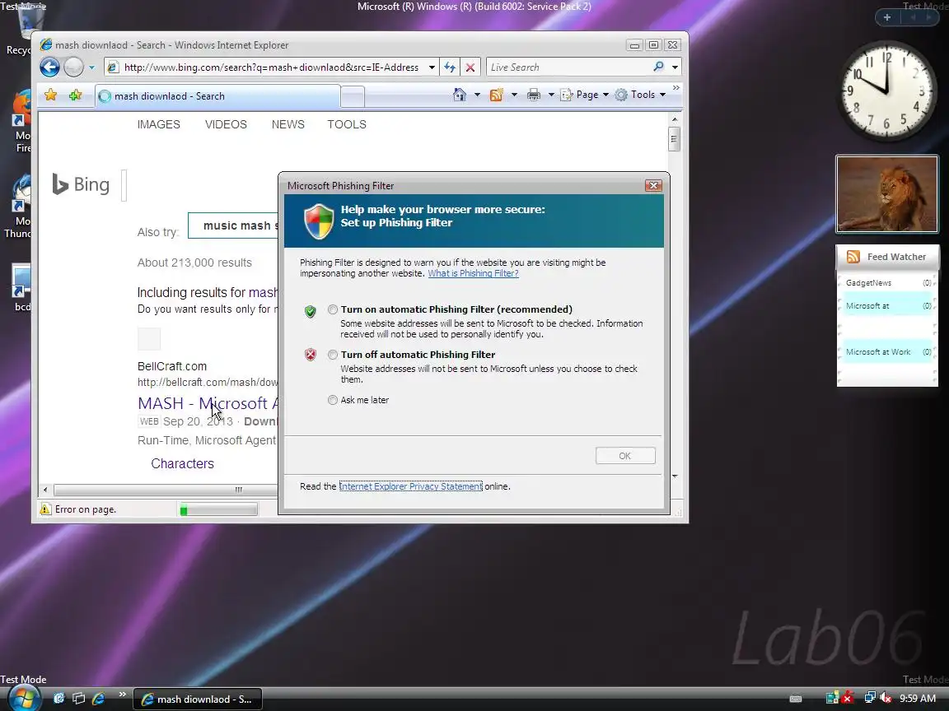Click the Windows Start orb
949x711 pixels.
[23, 699]
